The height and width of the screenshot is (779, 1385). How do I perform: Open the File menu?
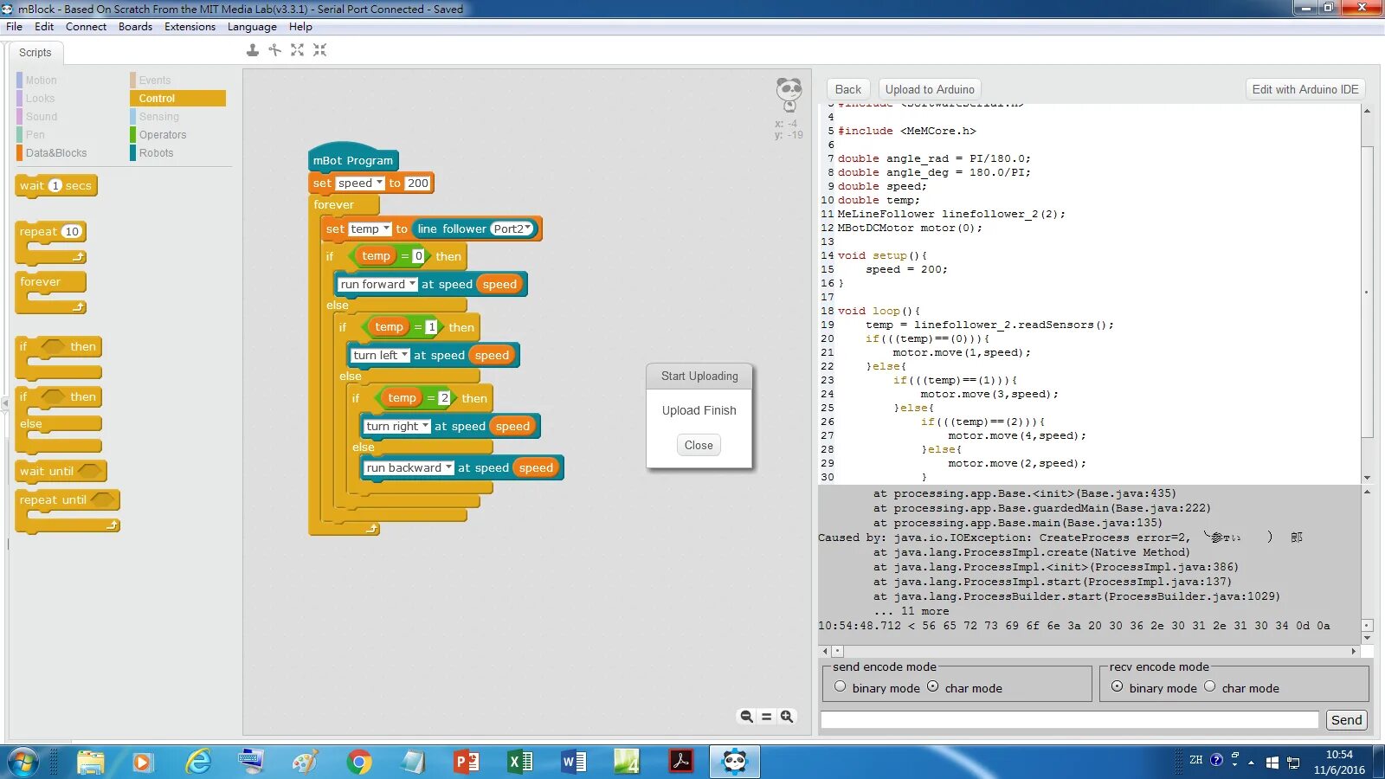[x=14, y=27]
